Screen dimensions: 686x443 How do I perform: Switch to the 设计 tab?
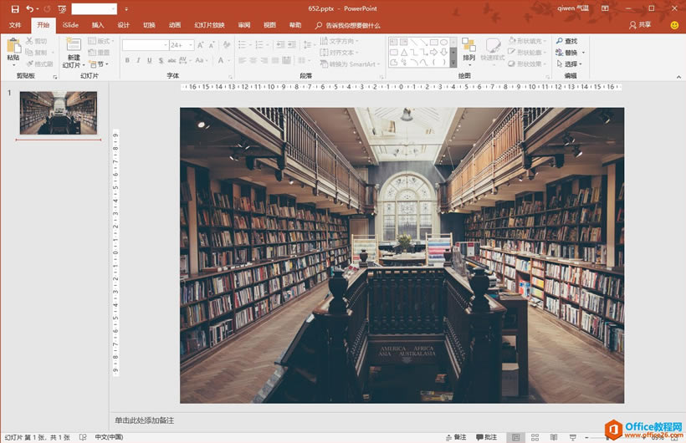click(123, 25)
